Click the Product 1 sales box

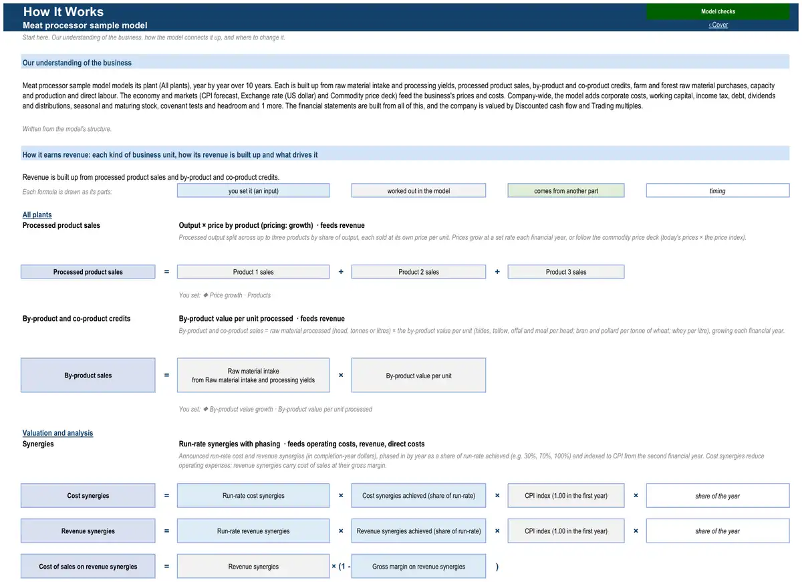coord(253,272)
